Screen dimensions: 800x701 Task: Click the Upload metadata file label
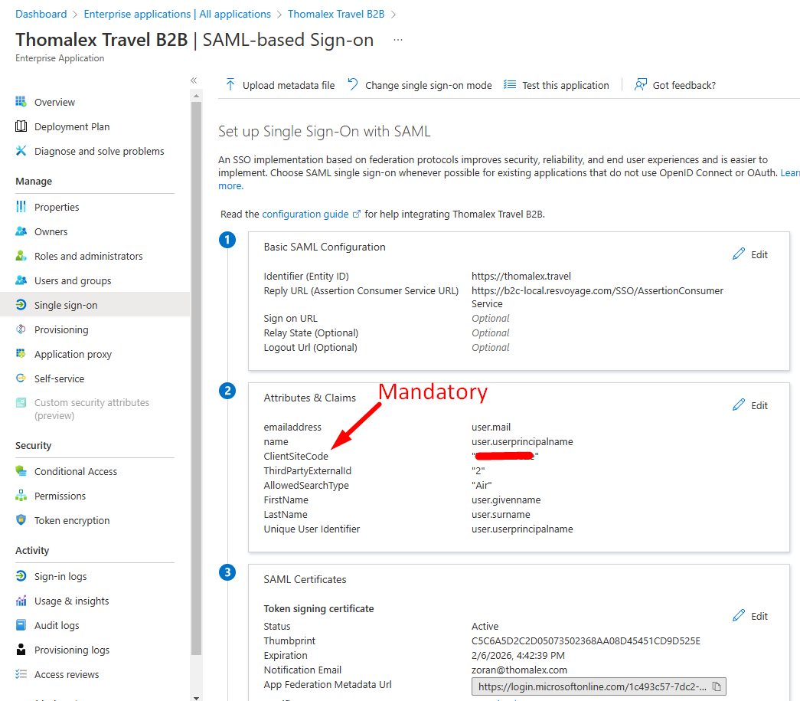[x=289, y=85]
